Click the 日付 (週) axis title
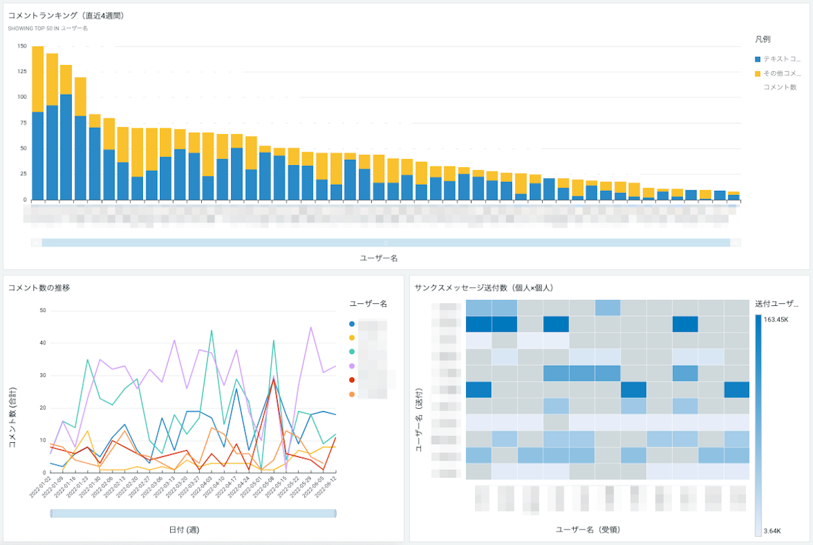 [x=184, y=529]
